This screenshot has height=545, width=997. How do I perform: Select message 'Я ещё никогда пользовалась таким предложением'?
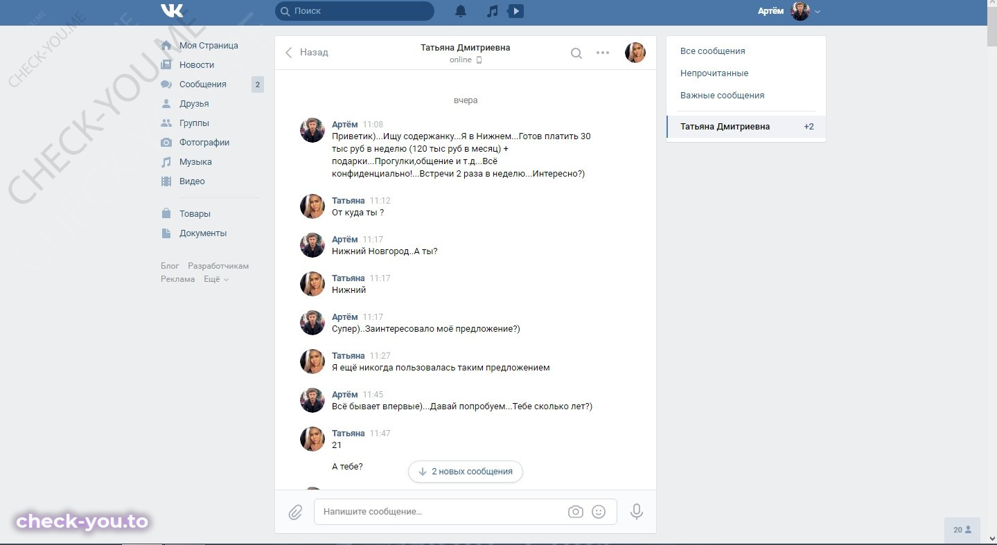click(x=441, y=368)
